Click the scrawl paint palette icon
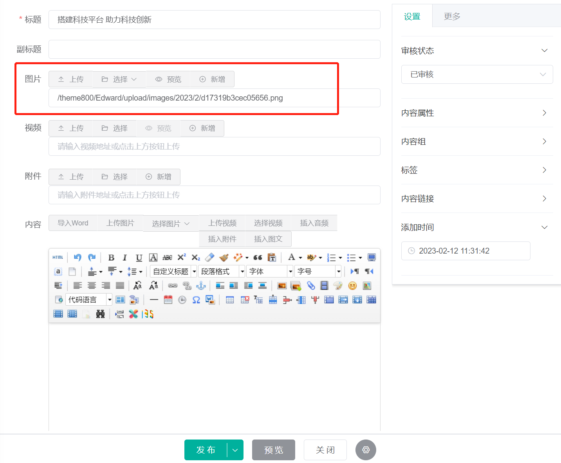Screen dimensions: 561x463 pyautogui.click(x=338, y=286)
